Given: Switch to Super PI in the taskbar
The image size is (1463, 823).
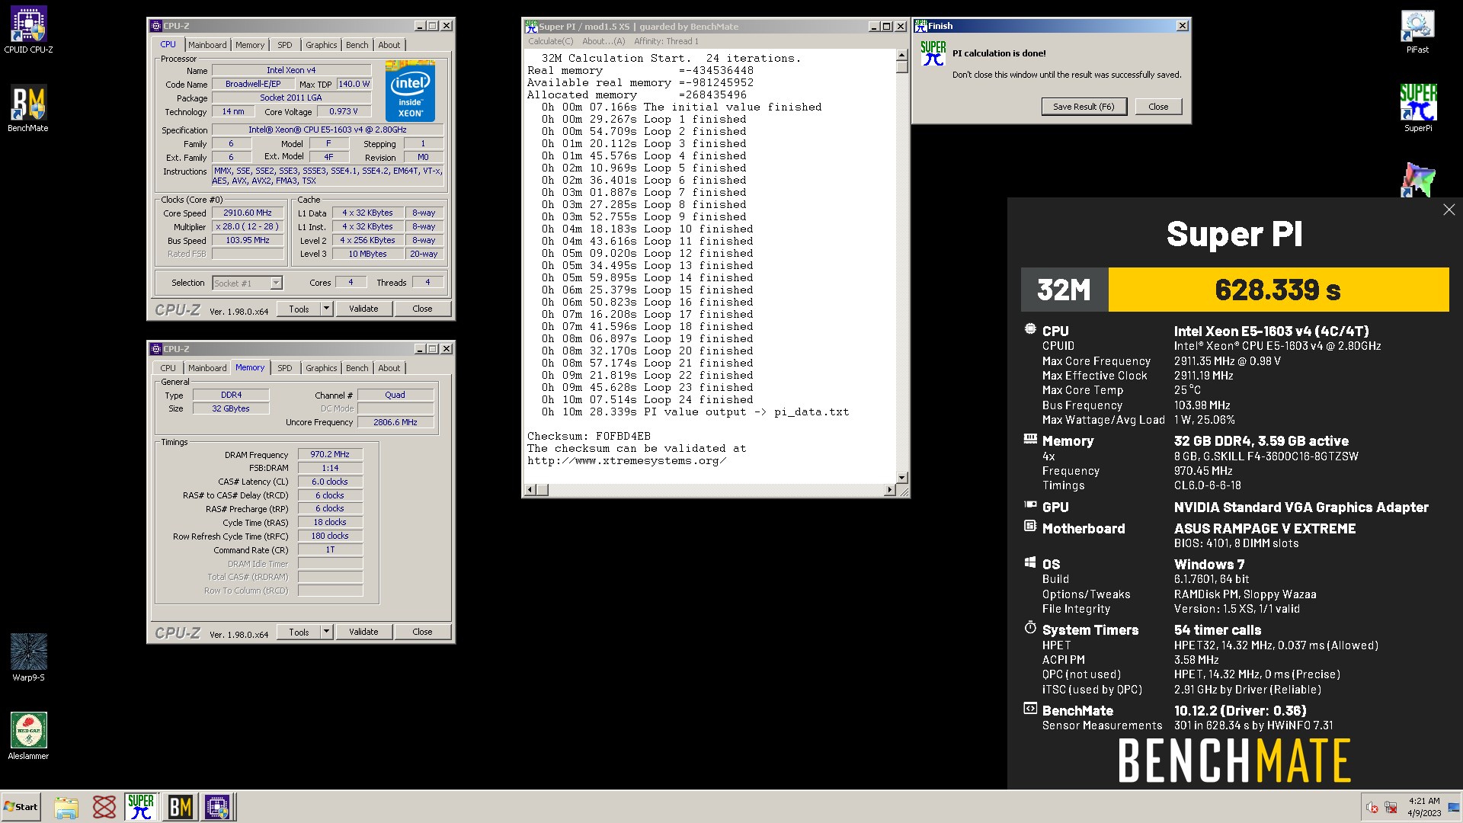Looking at the screenshot, I should click(141, 807).
